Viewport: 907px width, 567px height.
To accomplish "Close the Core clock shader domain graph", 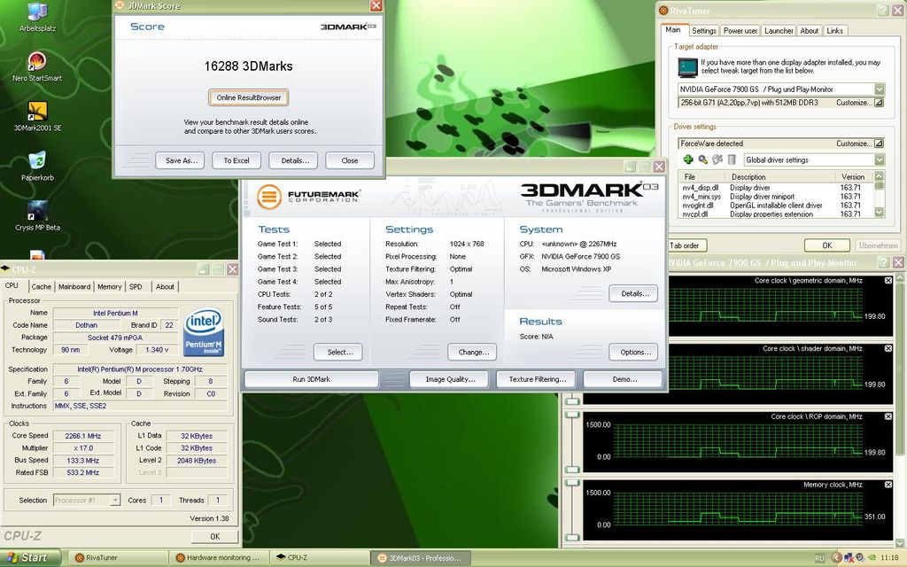I will [x=888, y=349].
